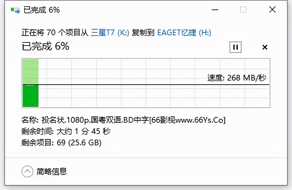Viewport: 292px width, 190px height.
Task: Click inside the transfer speed graph
Action: pyautogui.click(x=146, y=83)
